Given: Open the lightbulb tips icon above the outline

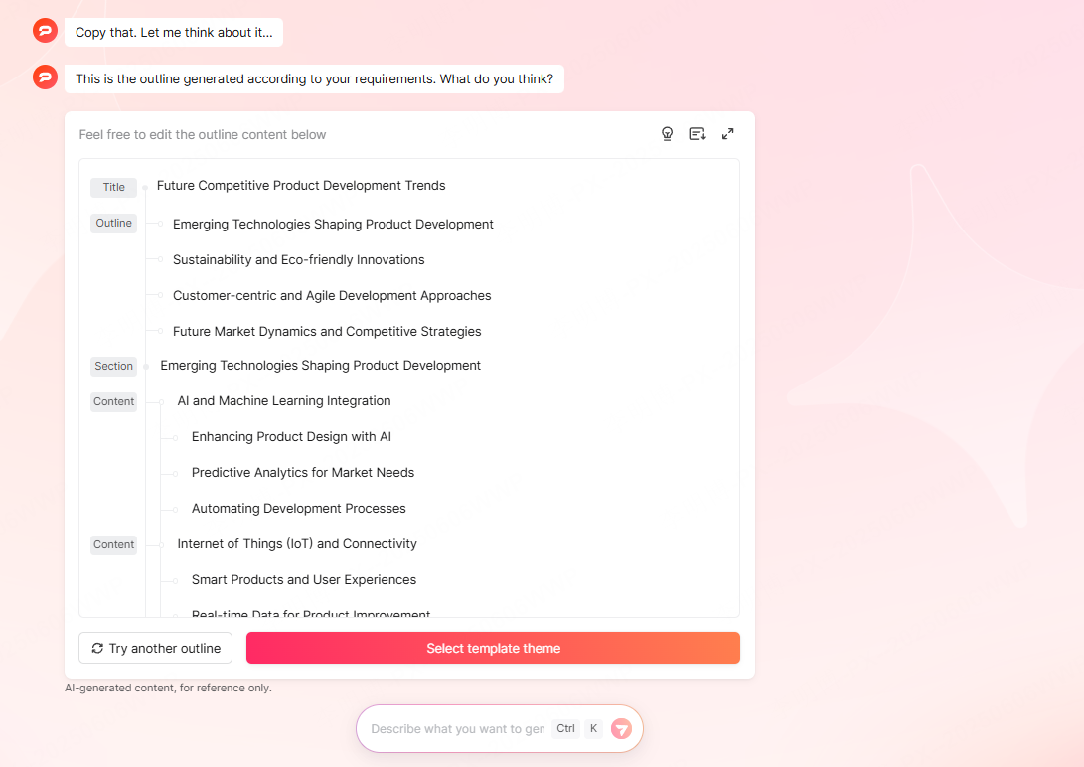Looking at the screenshot, I should [x=667, y=133].
